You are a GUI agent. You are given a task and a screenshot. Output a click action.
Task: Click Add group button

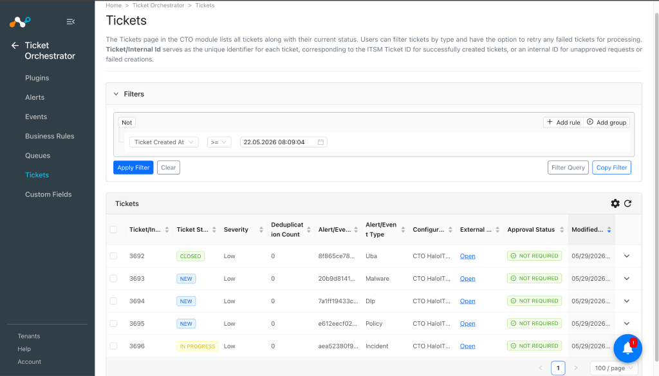(x=606, y=122)
